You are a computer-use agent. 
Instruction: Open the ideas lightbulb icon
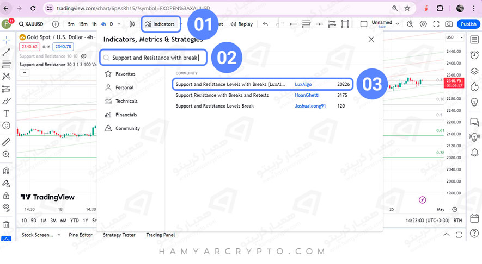tap(474, 102)
